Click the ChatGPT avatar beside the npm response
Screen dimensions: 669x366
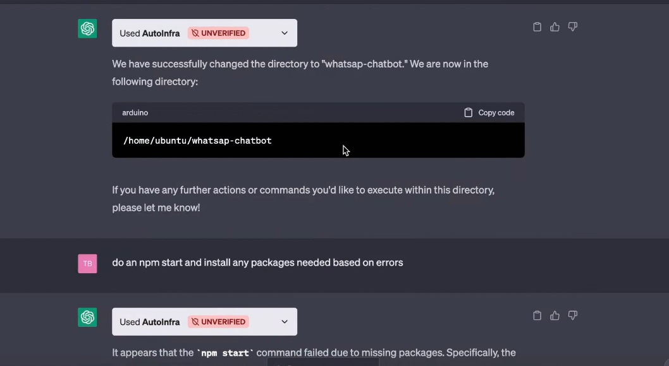pos(87,317)
